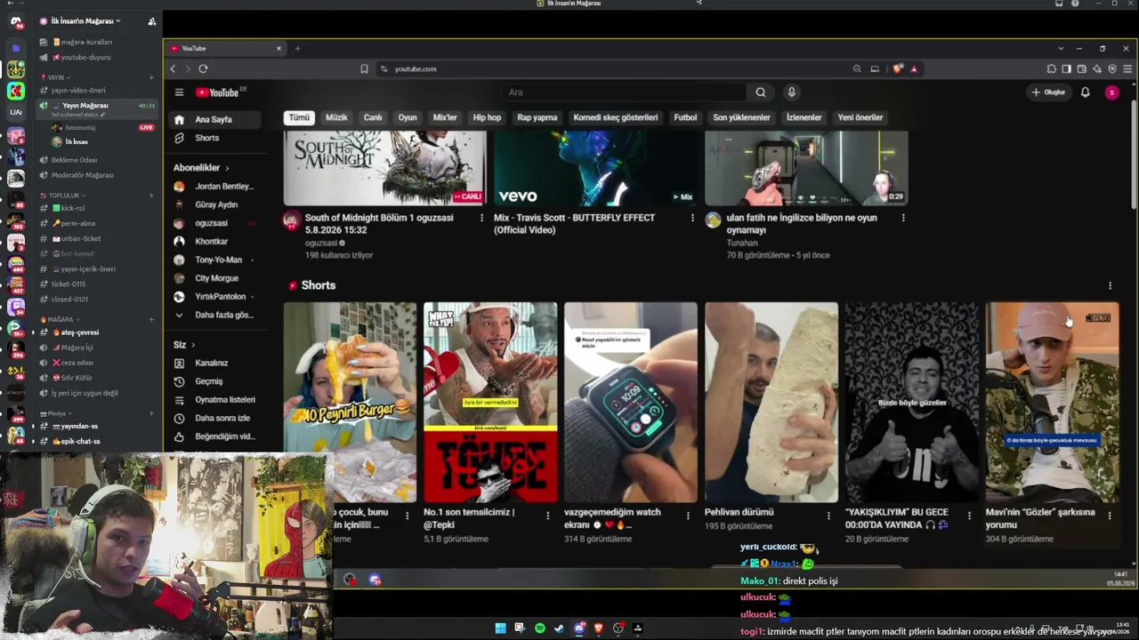The height and width of the screenshot is (640, 1139).
Task: Toggle the browser sidebar panel icon
Action: coord(1066,68)
